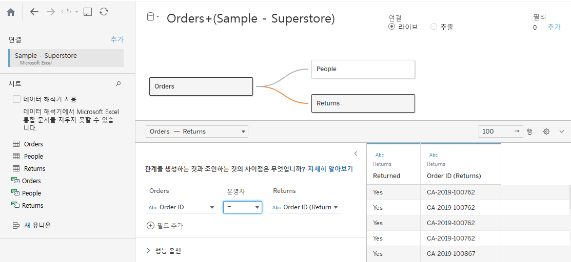Click the Orders sheet table grid icon

pyautogui.click(x=16, y=144)
